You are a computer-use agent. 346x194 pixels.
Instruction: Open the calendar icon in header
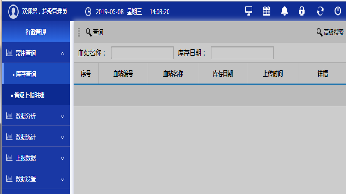pyautogui.click(x=267, y=11)
